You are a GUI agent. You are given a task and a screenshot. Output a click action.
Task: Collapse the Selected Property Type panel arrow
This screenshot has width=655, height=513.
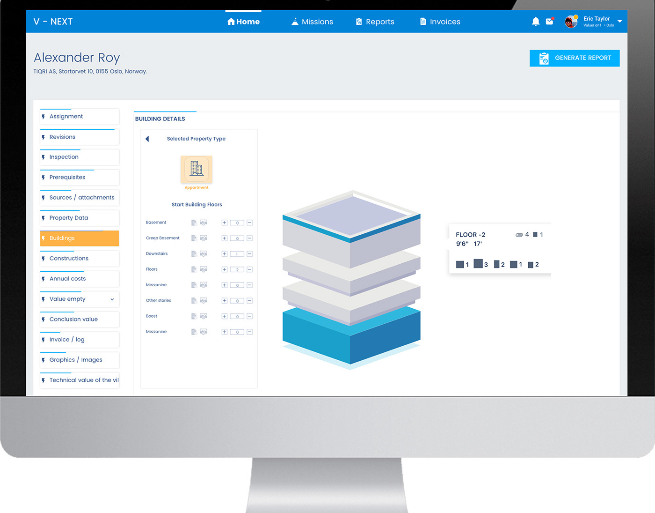(147, 139)
